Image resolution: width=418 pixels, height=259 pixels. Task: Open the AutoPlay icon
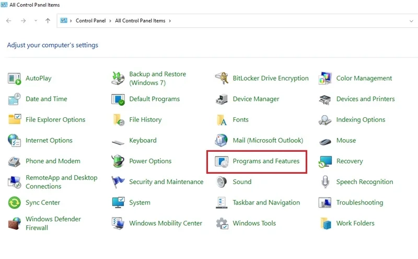15,78
